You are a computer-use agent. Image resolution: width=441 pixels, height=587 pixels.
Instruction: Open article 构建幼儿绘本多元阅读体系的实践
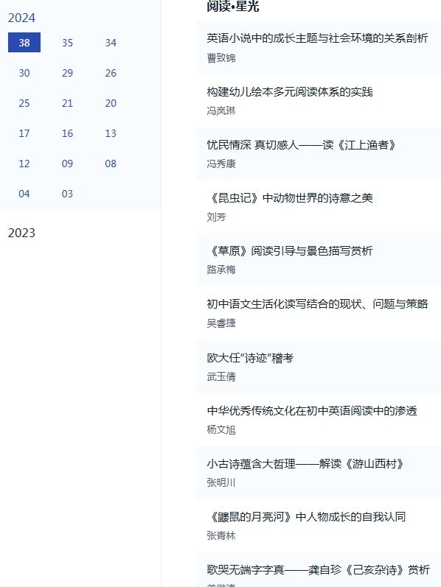point(290,92)
